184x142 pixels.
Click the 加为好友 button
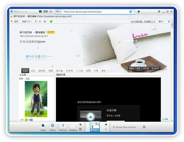[155, 68]
